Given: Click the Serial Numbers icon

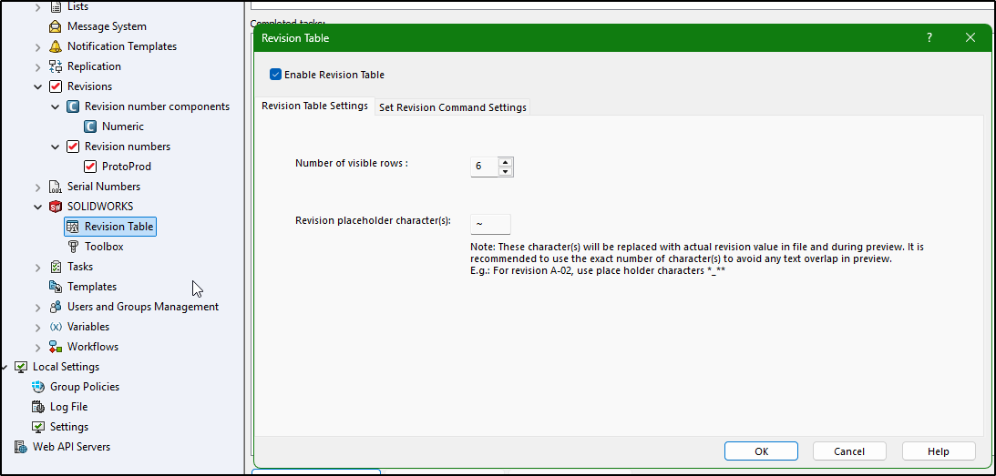Looking at the screenshot, I should click(56, 187).
